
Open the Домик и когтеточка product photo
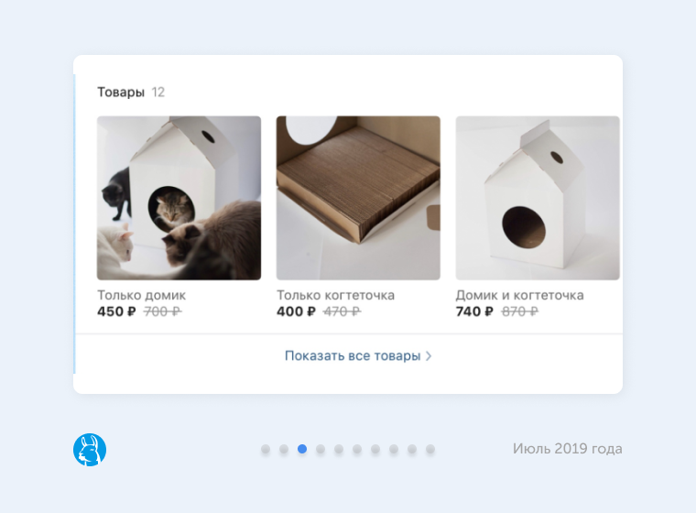click(538, 198)
